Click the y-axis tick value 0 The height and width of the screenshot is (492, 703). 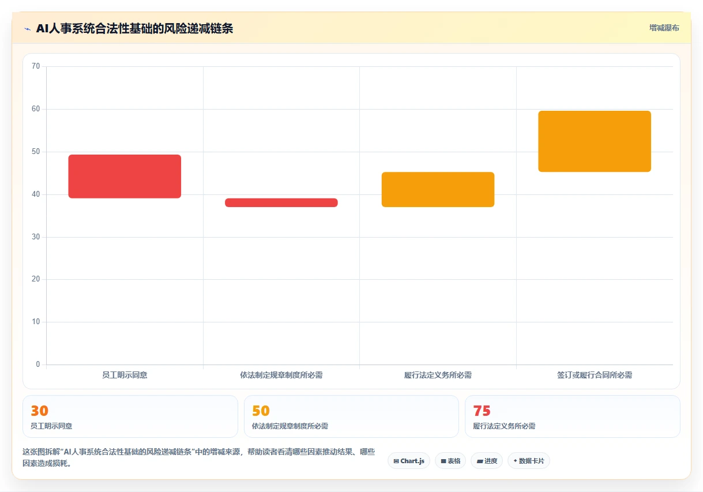coord(38,365)
